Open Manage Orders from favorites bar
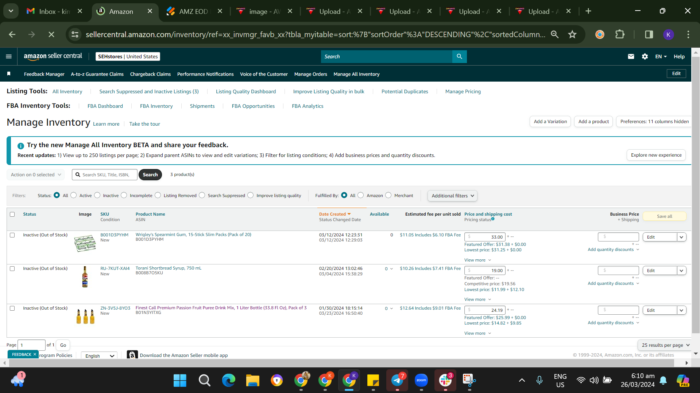The image size is (700, 393). pos(310,74)
